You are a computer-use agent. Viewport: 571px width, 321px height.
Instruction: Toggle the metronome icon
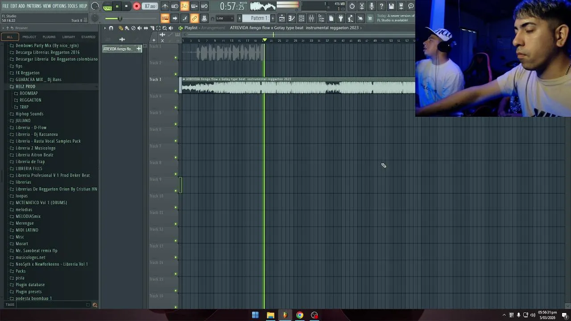(x=165, y=6)
